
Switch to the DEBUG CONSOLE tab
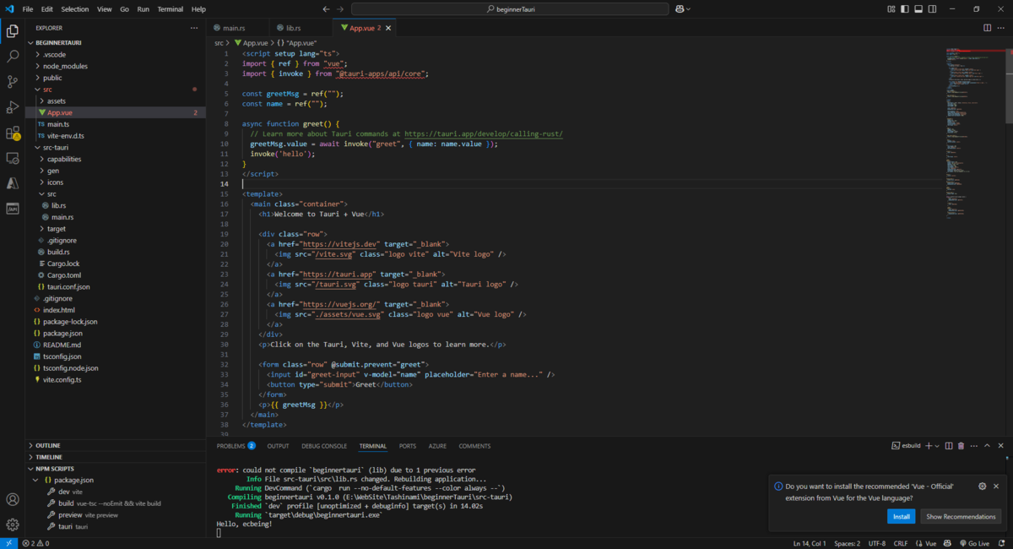coord(324,446)
